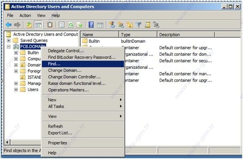The width and height of the screenshot is (243, 159).
Task: Choose Operations Masters...
Action: (x=83, y=90)
